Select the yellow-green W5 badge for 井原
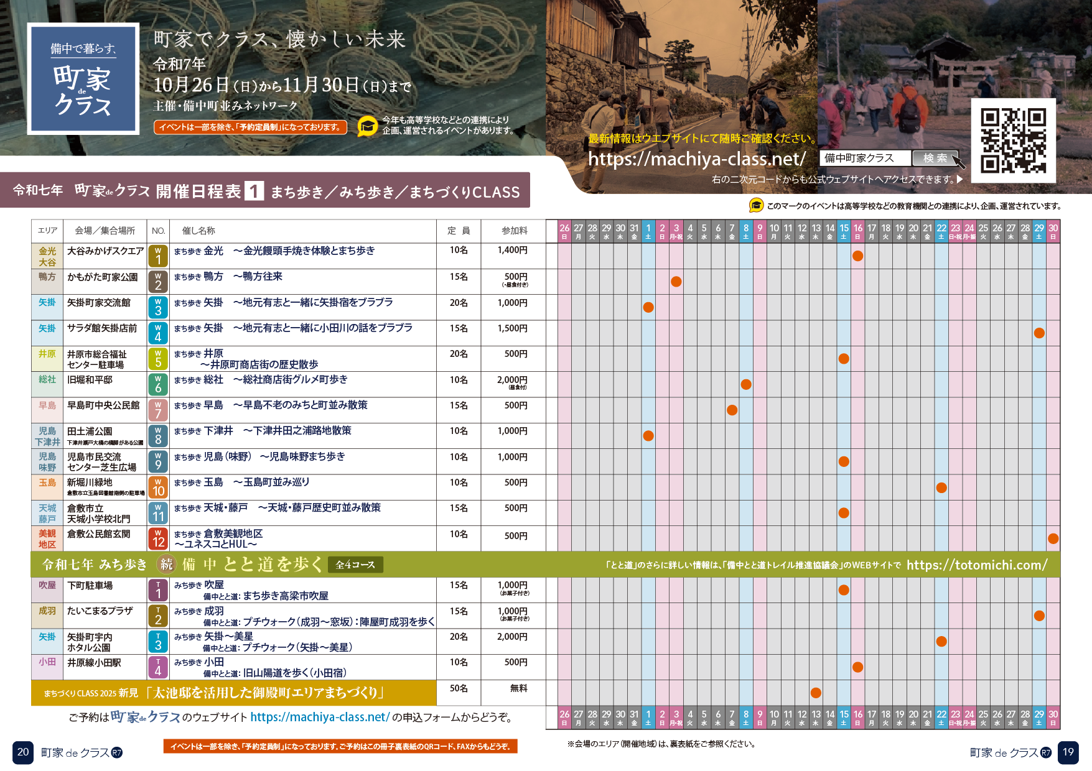Viewport: 1092px width, 771px height. (158, 359)
